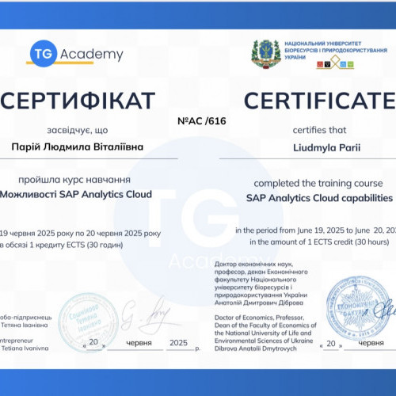
Task: Click the certificate number №AC /616
Action: tap(202, 121)
